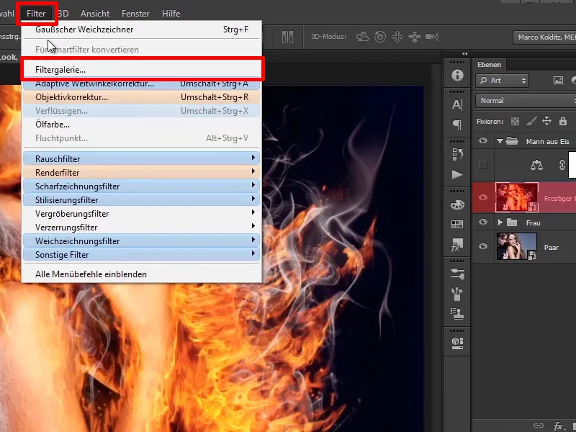Image resolution: width=576 pixels, height=432 pixels.
Task: Switch to the Ebenen tab
Action: (489, 64)
